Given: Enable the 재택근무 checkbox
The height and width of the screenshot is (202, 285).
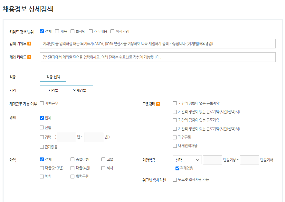Looking at the screenshot, I should coord(42,103).
